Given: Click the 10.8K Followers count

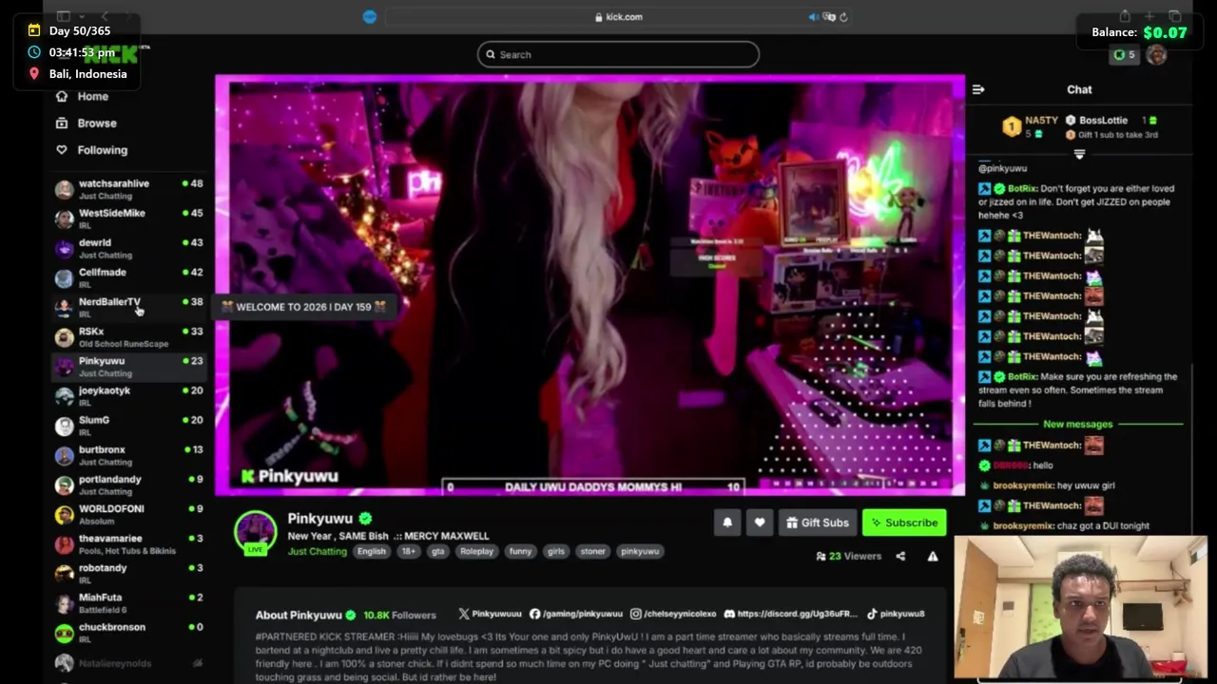Looking at the screenshot, I should 399,615.
